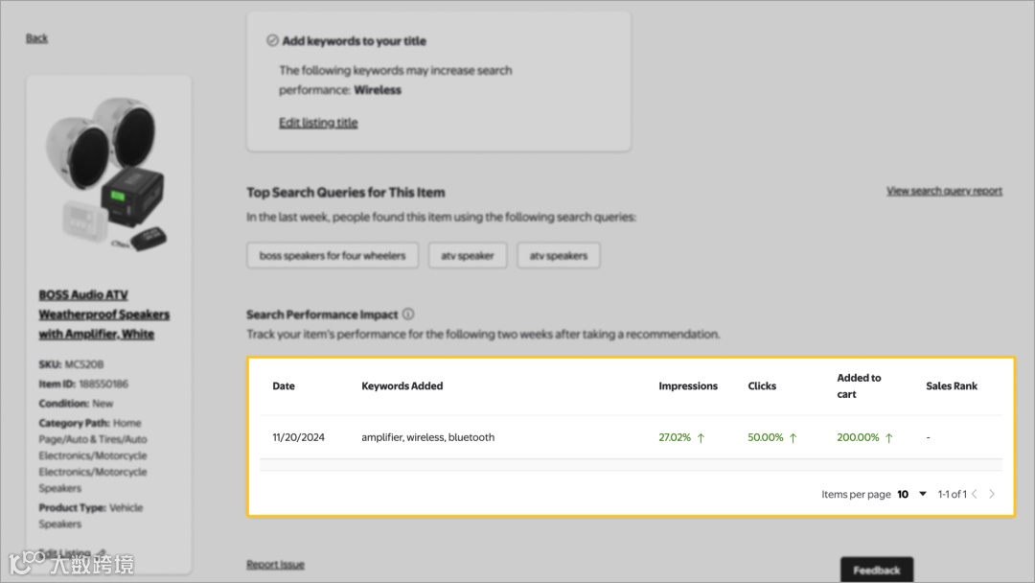
Task: Open the Items per page dropdown
Action: coord(912,495)
